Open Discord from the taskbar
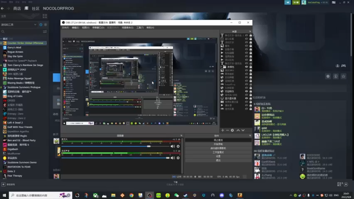The width and height of the screenshot is (354, 199). [222, 195]
